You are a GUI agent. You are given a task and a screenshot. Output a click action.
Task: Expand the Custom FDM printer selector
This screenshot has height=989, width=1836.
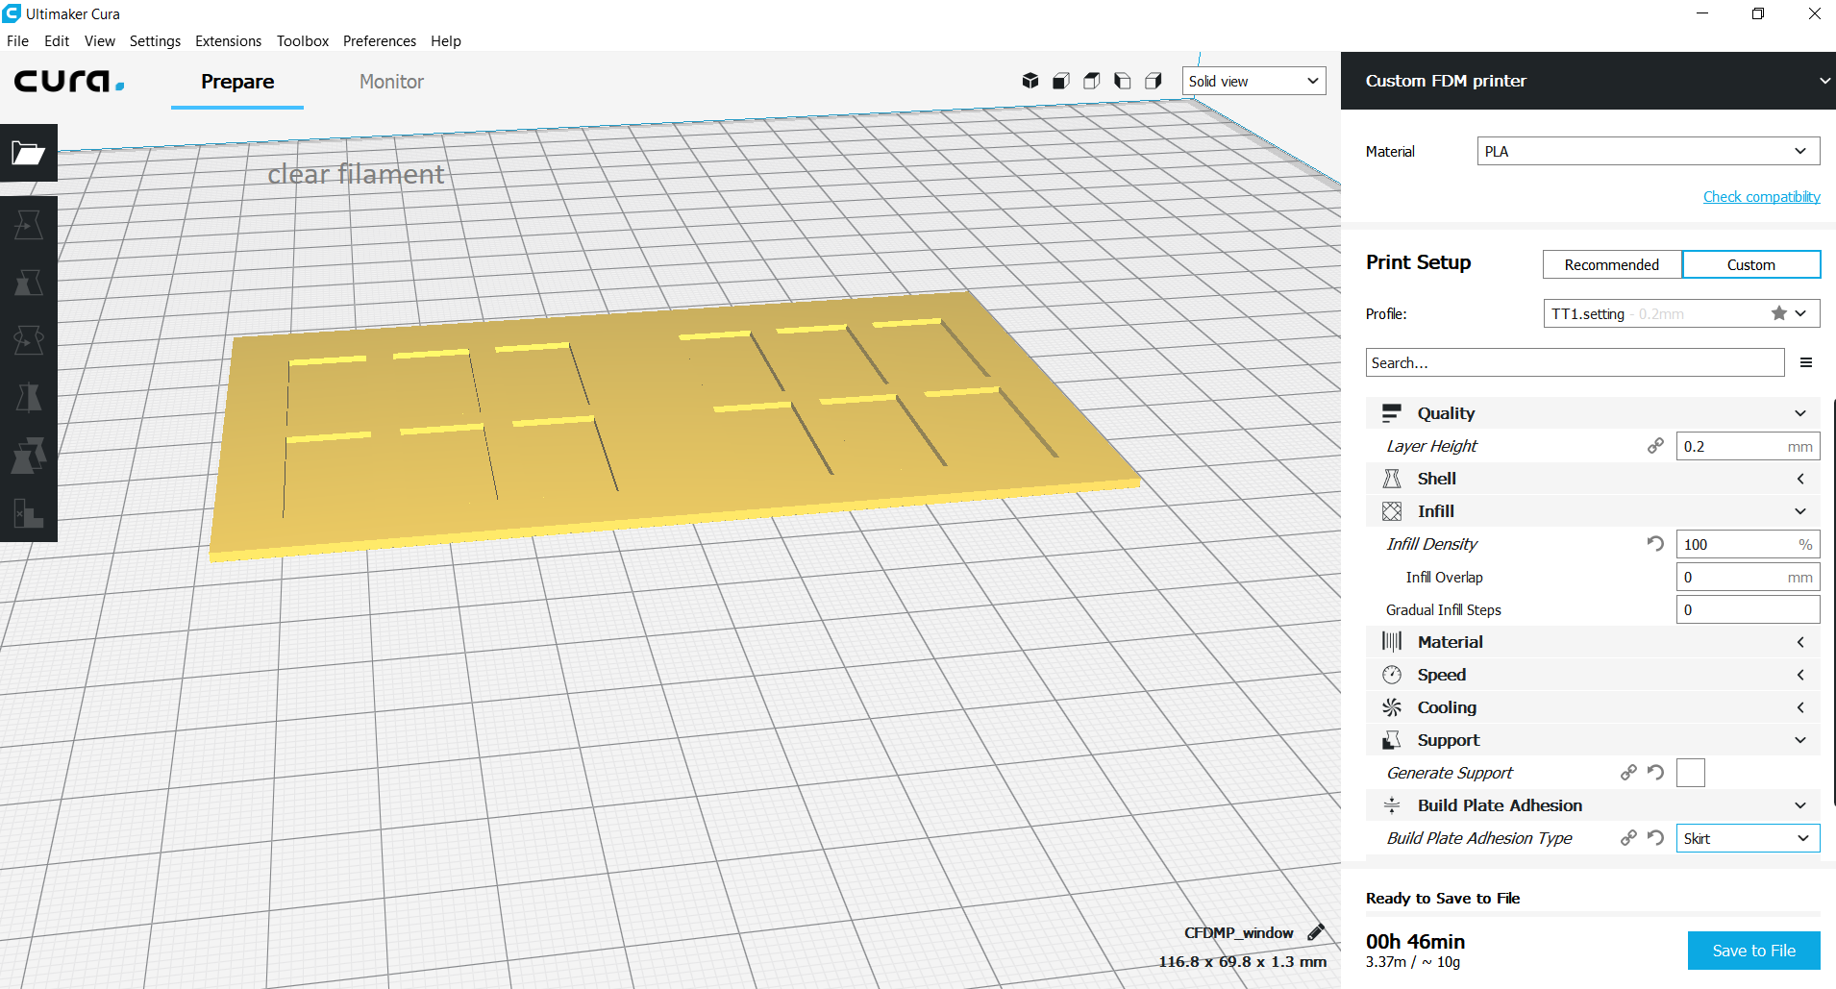(x=1588, y=81)
